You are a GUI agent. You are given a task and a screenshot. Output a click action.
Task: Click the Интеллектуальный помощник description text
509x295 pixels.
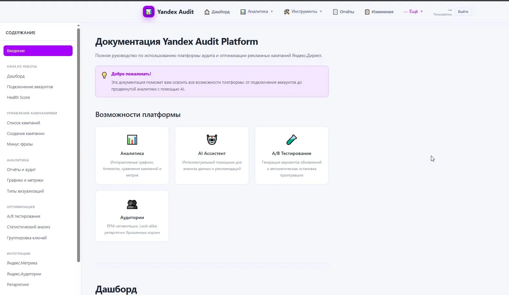(212, 166)
